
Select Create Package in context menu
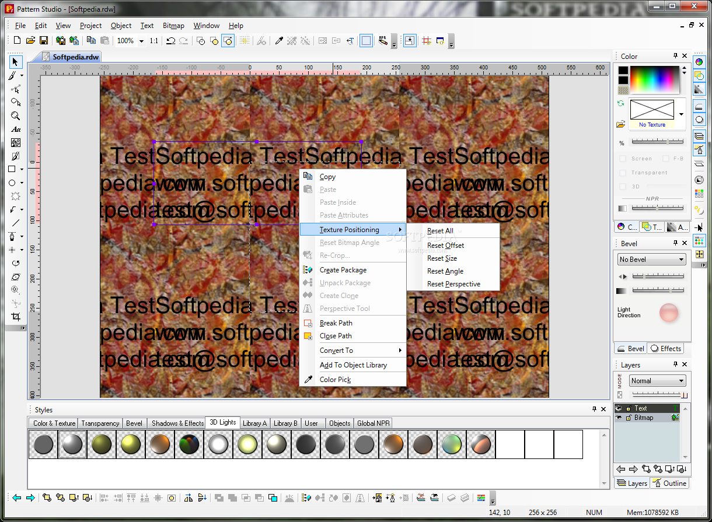point(343,270)
